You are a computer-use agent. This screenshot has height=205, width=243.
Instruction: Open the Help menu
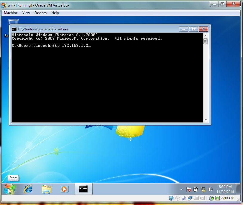click(x=55, y=13)
